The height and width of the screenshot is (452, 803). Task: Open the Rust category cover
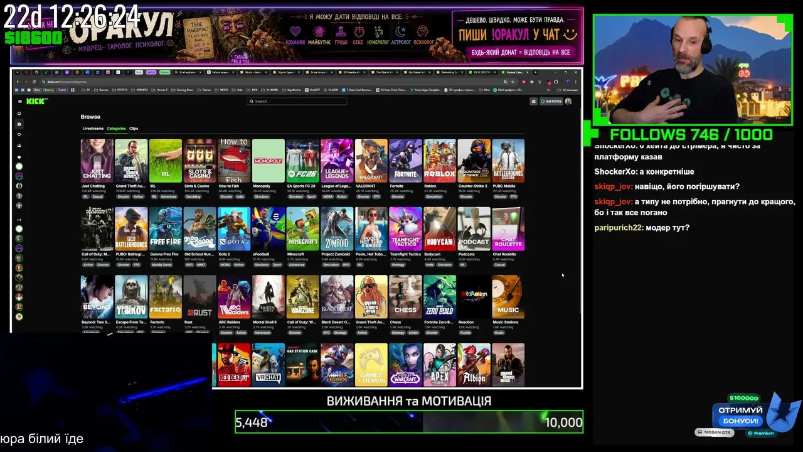199,296
